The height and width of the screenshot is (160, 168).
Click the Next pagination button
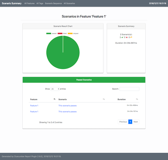point(136,122)
